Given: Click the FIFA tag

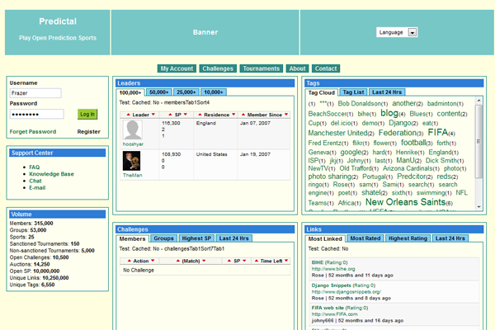Looking at the screenshot, I should coord(438,132).
